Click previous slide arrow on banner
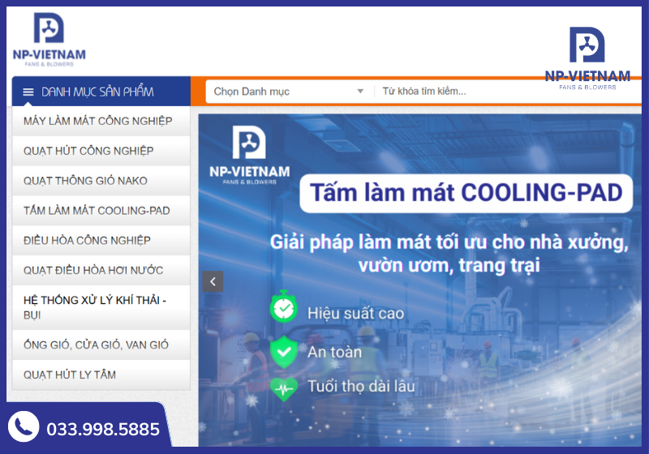 tap(213, 281)
